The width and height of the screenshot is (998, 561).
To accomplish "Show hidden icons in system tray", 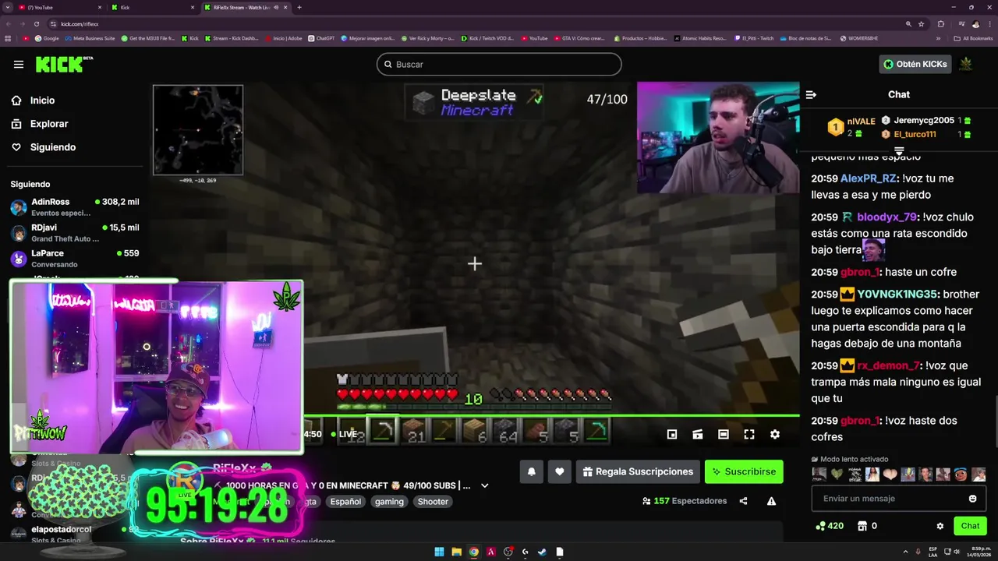I will coord(906,552).
